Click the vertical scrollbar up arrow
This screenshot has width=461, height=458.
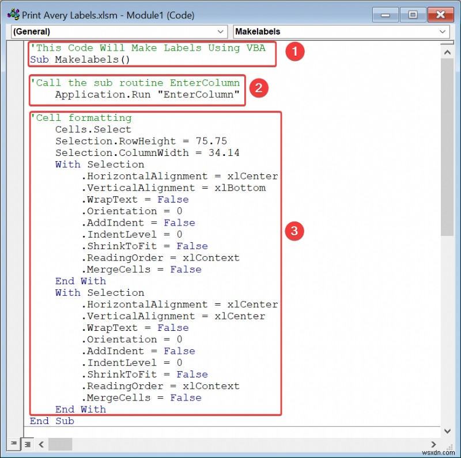[447, 51]
